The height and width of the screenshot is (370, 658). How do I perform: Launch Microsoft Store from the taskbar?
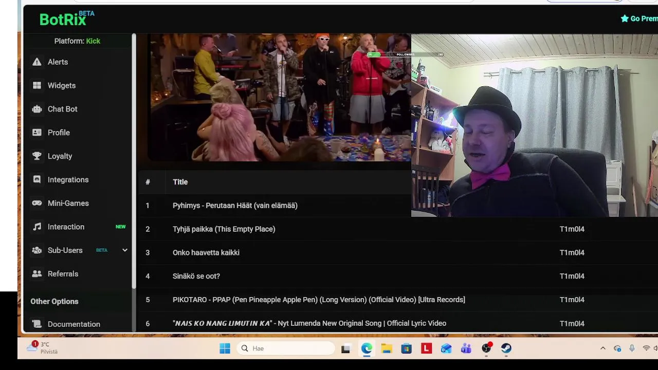coord(407,348)
